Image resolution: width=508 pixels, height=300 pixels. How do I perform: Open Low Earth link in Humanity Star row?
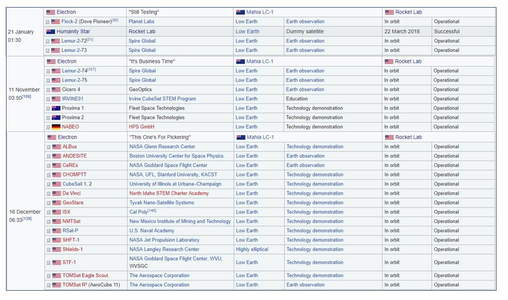click(x=247, y=32)
